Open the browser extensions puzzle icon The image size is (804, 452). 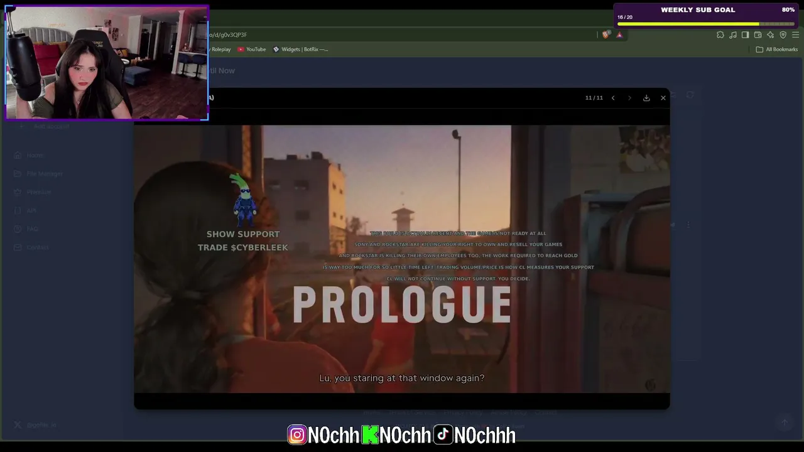[x=720, y=35]
